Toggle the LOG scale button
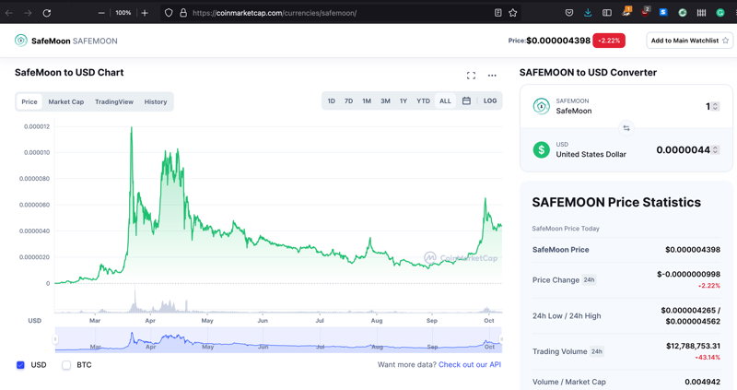Image resolution: width=737 pixels, height=390 pixels. tap(490, 100)
